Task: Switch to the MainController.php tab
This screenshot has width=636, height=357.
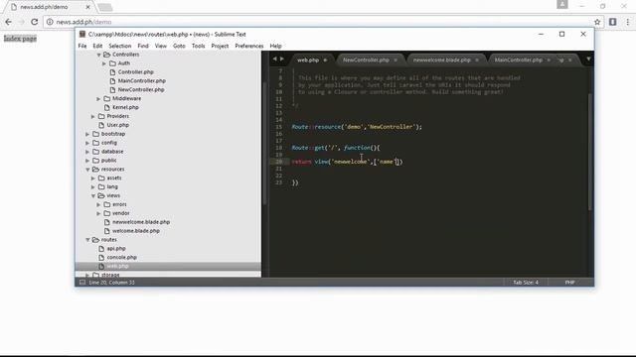Action: [518, 59]
